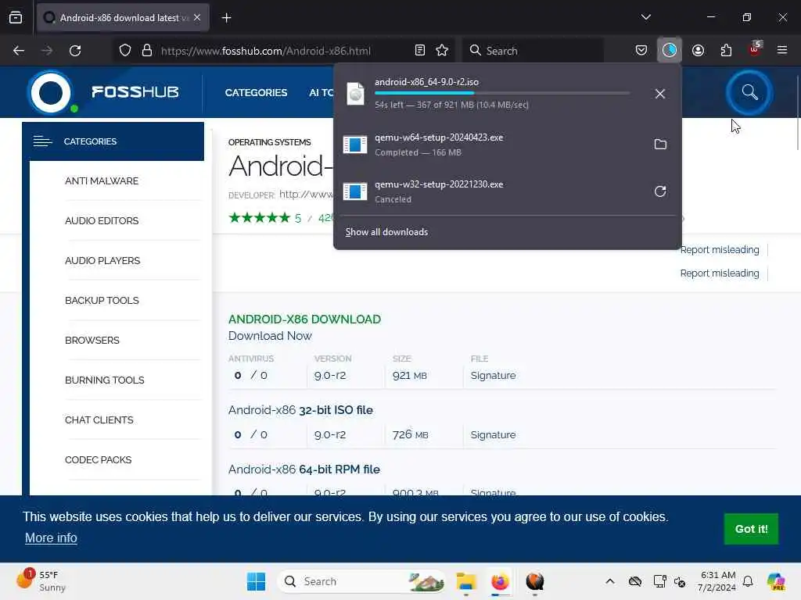The image size is (801, 600).
Task: Reload the current page
Action: (75, 50)
